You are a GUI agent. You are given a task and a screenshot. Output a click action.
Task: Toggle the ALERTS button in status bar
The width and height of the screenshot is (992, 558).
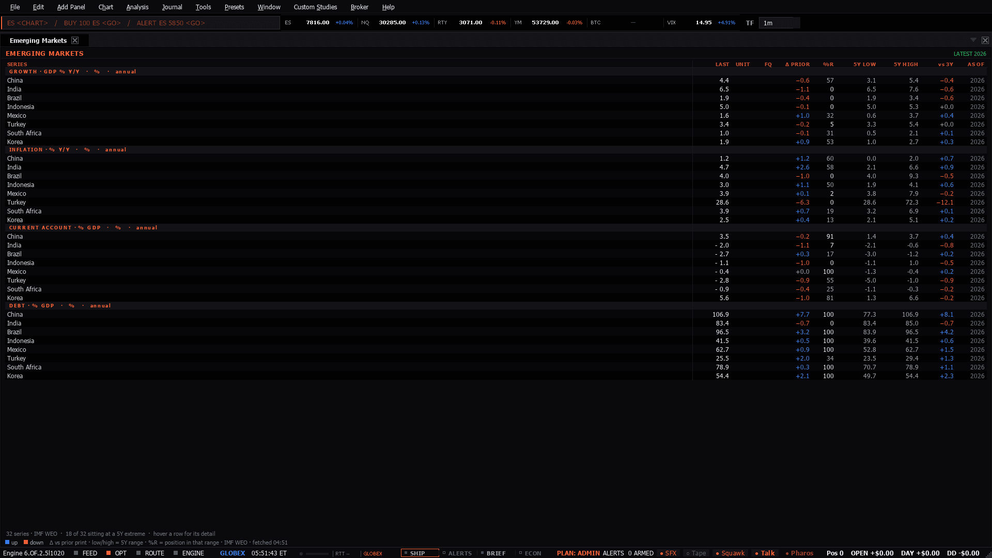457,553
